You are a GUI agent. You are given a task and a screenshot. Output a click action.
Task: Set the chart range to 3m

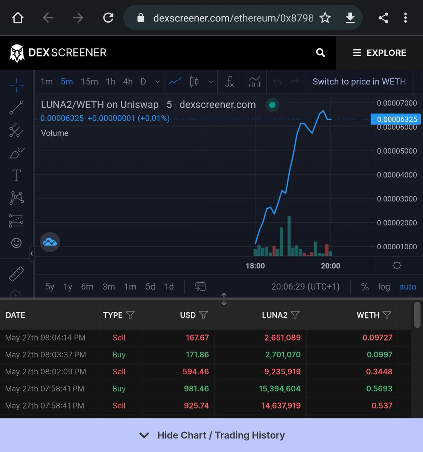pos(109,287)
